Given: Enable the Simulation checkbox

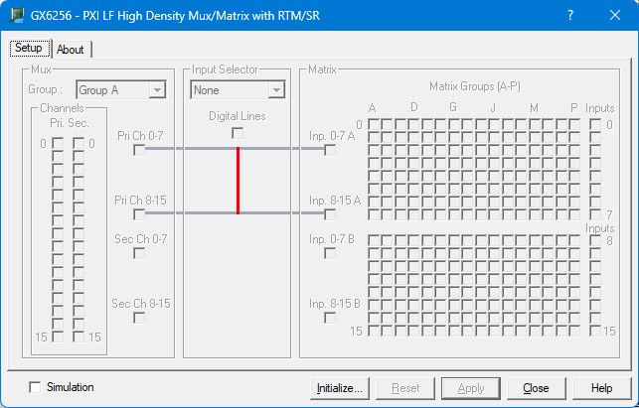Looking at the screenshot, I should (37, 387).
